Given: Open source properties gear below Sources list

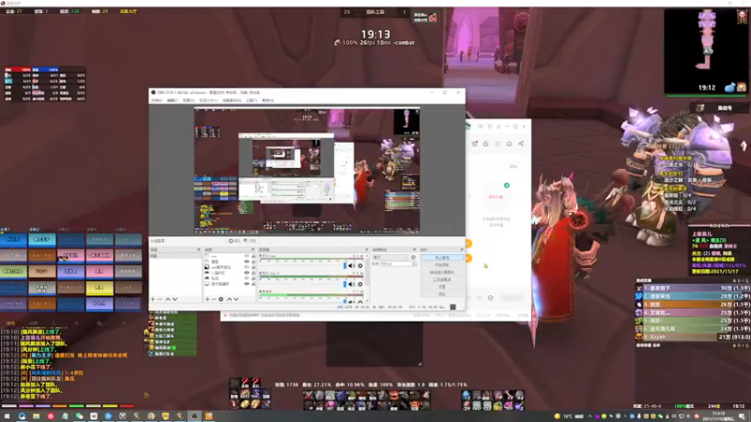Looking at the screenshot, I should pyautogui.click(x=221, y=299).
